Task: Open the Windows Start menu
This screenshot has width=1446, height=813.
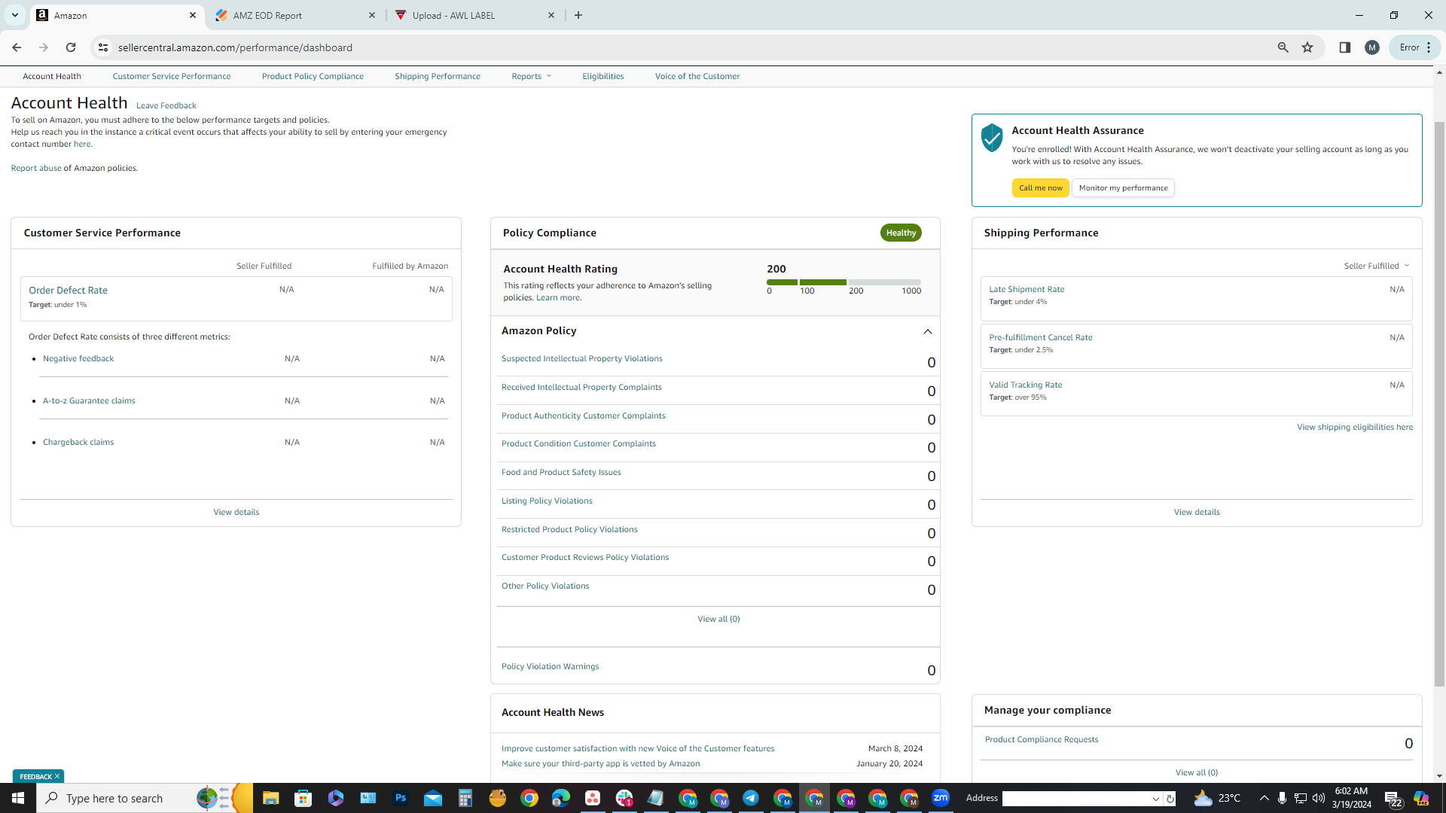Action: [x=18, y=798]
